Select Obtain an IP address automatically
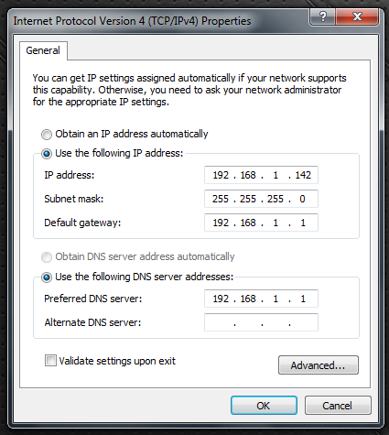 click(47, 135)
